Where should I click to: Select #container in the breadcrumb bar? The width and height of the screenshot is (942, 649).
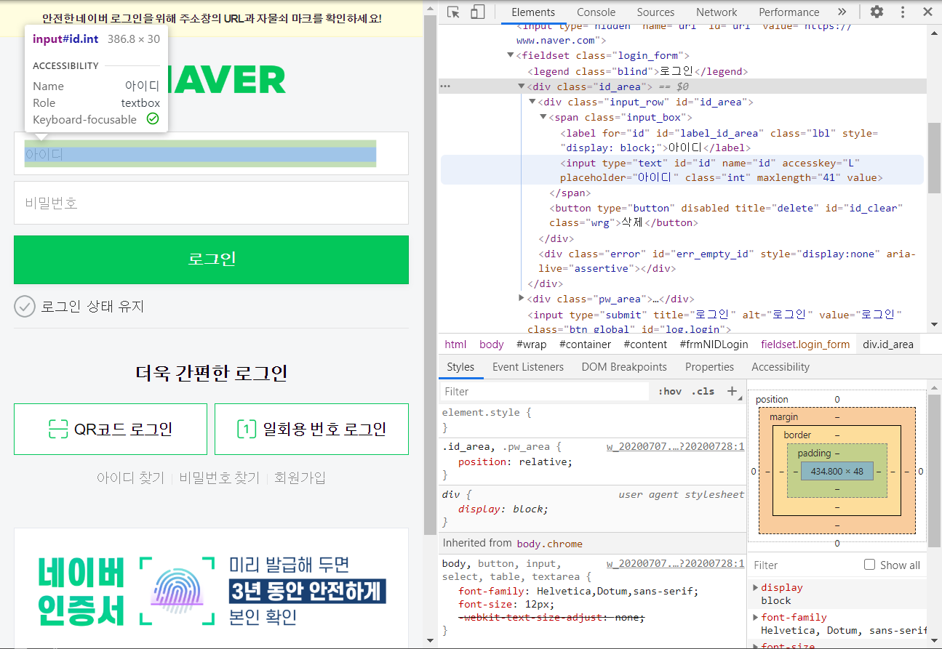585,344
